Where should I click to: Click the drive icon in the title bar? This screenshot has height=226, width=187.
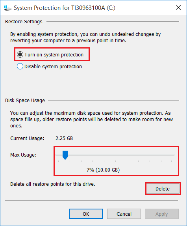click(7, 8)
